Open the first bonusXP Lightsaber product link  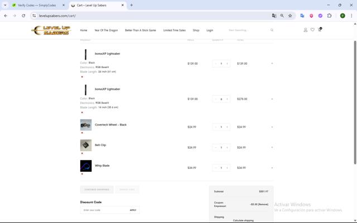pos(108,54)
